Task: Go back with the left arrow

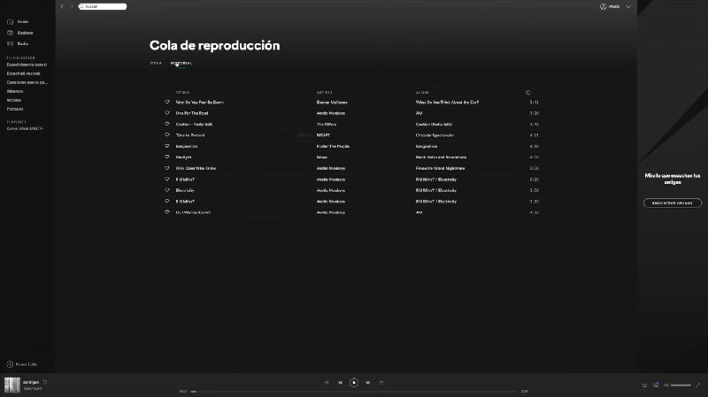Action: click(62, 6)
